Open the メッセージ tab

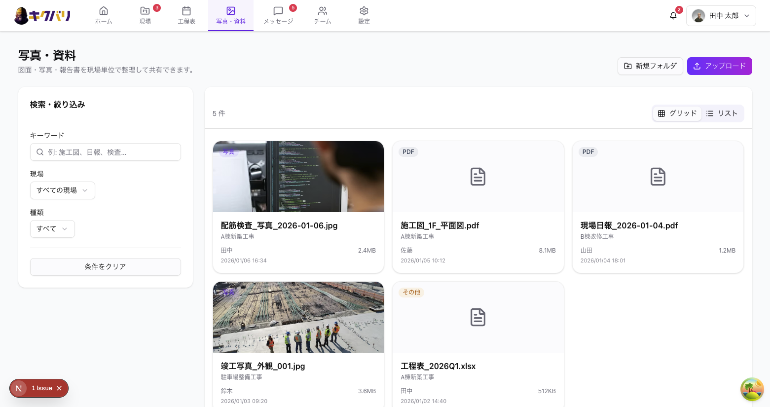tap(278, 16)
